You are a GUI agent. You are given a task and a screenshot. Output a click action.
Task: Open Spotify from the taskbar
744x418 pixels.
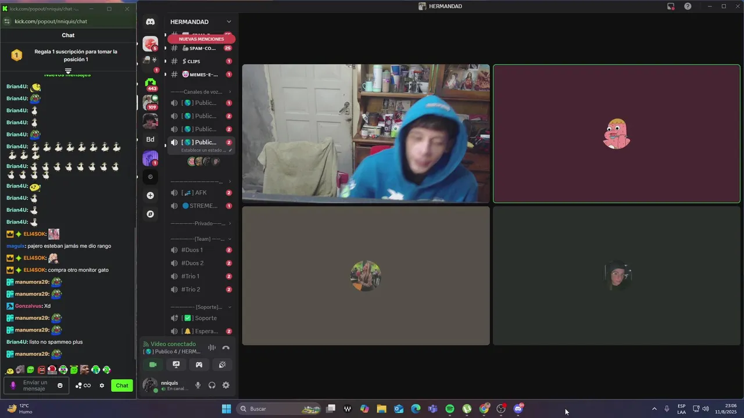(x=450, y=409)
